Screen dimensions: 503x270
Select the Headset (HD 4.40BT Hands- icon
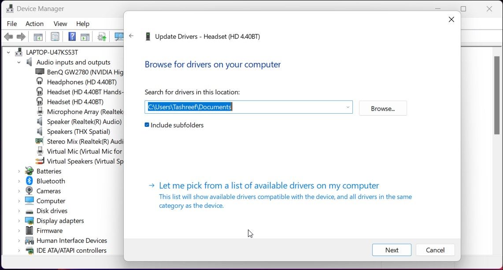(x=40, y=91)
